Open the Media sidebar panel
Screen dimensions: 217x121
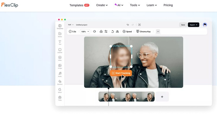click(60, 35)
